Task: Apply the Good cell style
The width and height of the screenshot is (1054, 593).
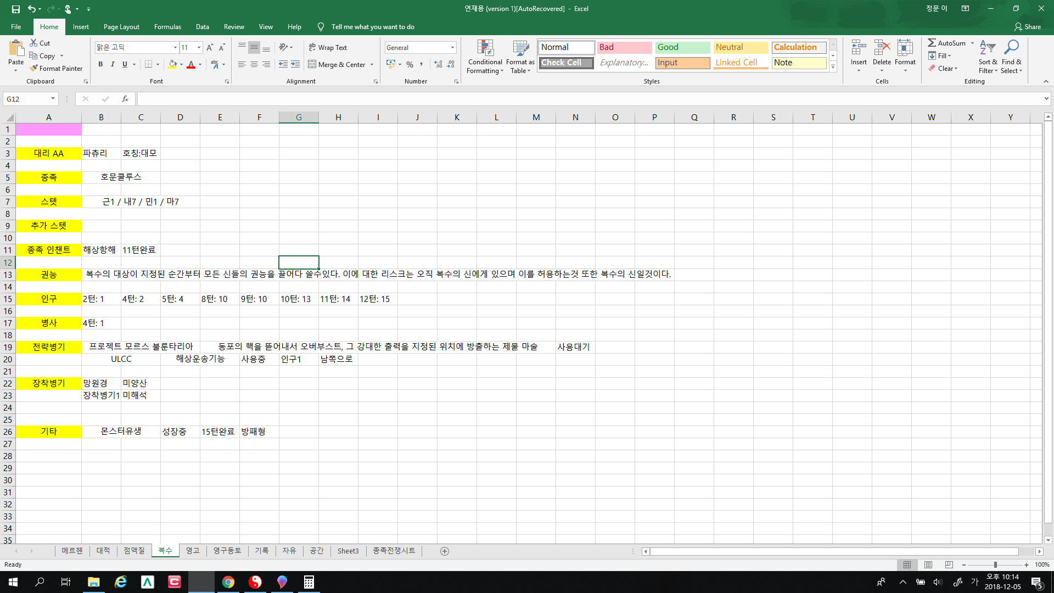Action: coord(682,47)
